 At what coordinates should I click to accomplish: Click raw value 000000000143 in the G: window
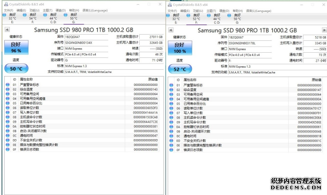(x=145, y=89)
